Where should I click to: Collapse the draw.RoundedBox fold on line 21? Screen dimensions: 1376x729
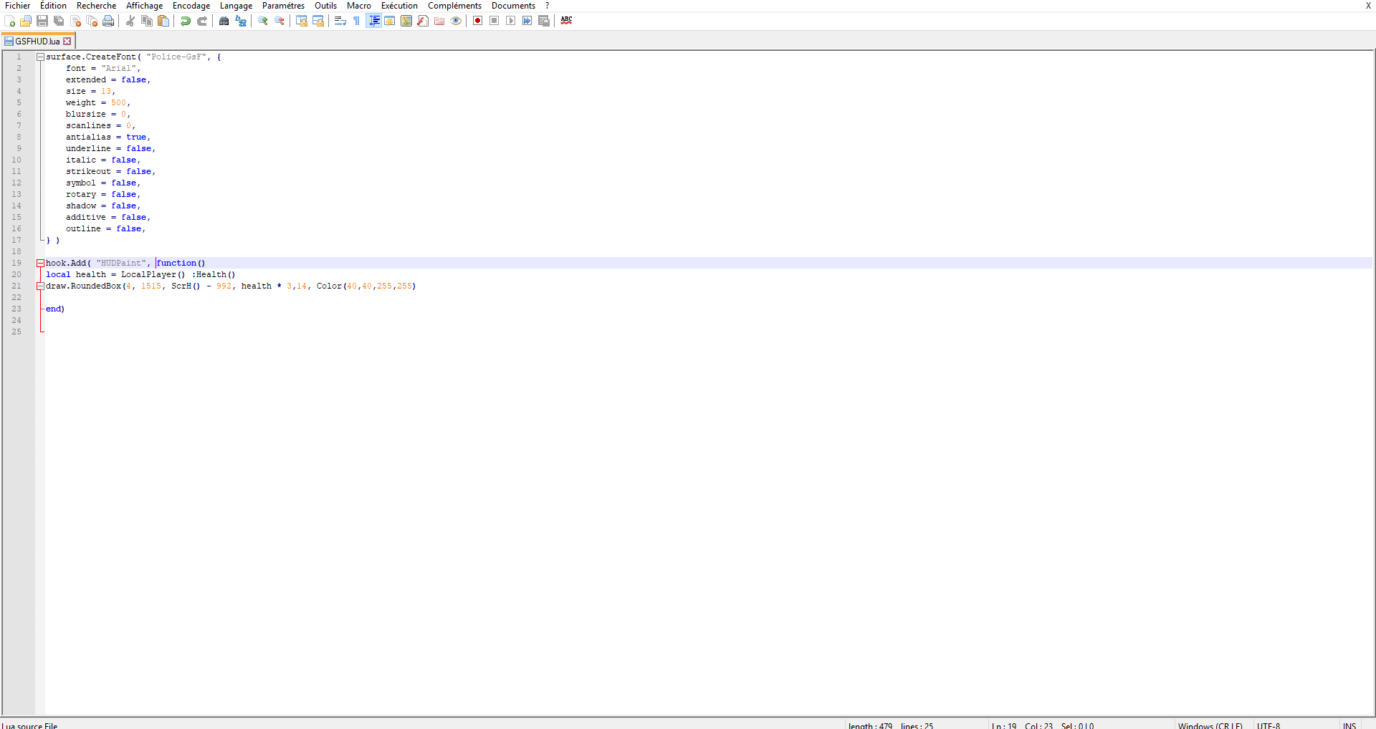click(x=41, y=286)
